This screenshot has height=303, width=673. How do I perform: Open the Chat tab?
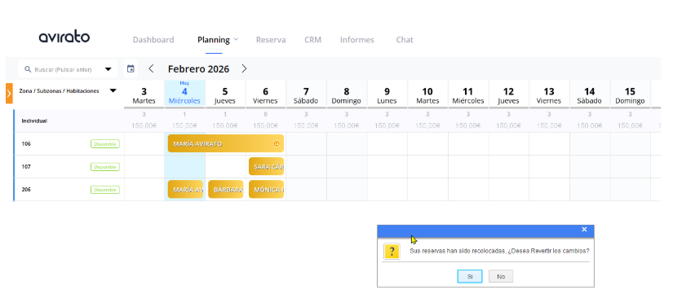pyautogui.click(x=405, y=40)
